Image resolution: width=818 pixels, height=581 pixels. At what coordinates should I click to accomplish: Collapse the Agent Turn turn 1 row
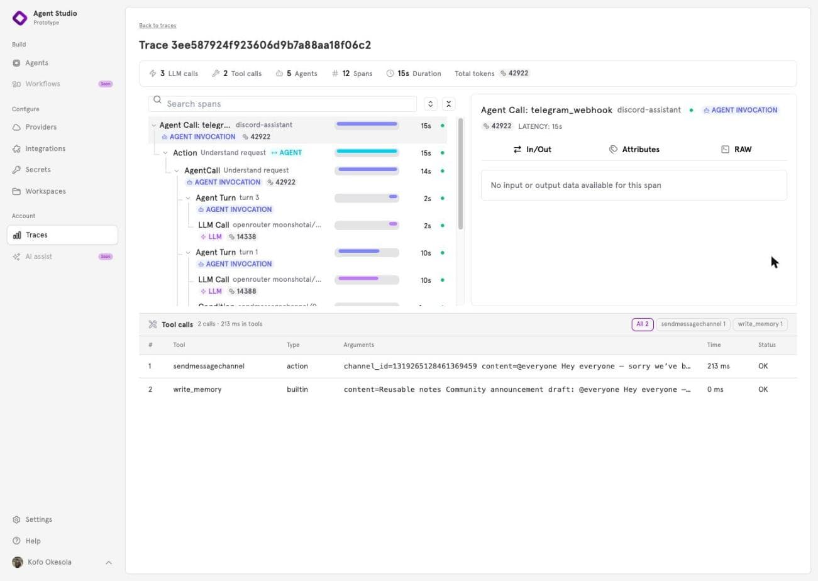coord(188,253)
